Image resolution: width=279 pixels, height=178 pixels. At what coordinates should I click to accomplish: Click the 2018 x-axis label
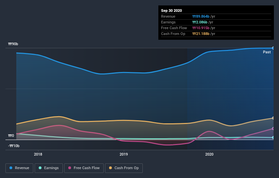pyautogui.click(x=38, y=154)
